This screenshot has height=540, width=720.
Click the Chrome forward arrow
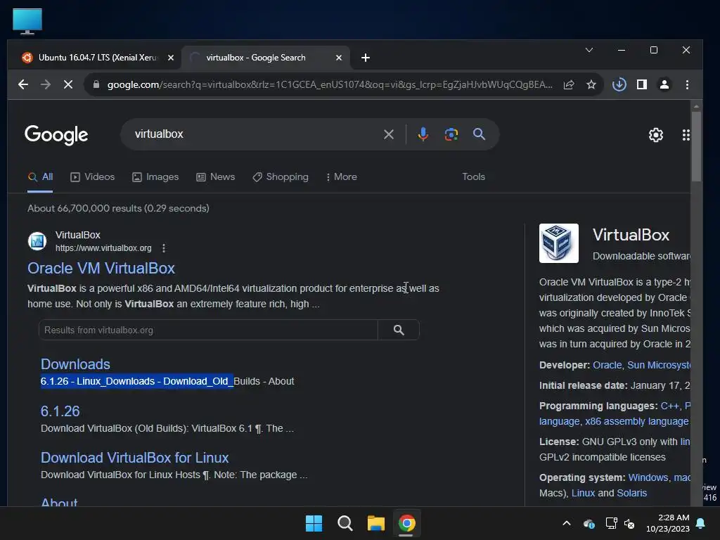point(46,84)
